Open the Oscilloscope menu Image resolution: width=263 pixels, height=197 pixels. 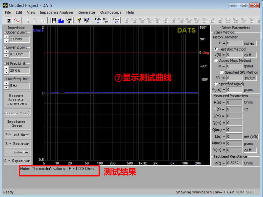coord(110,12)
